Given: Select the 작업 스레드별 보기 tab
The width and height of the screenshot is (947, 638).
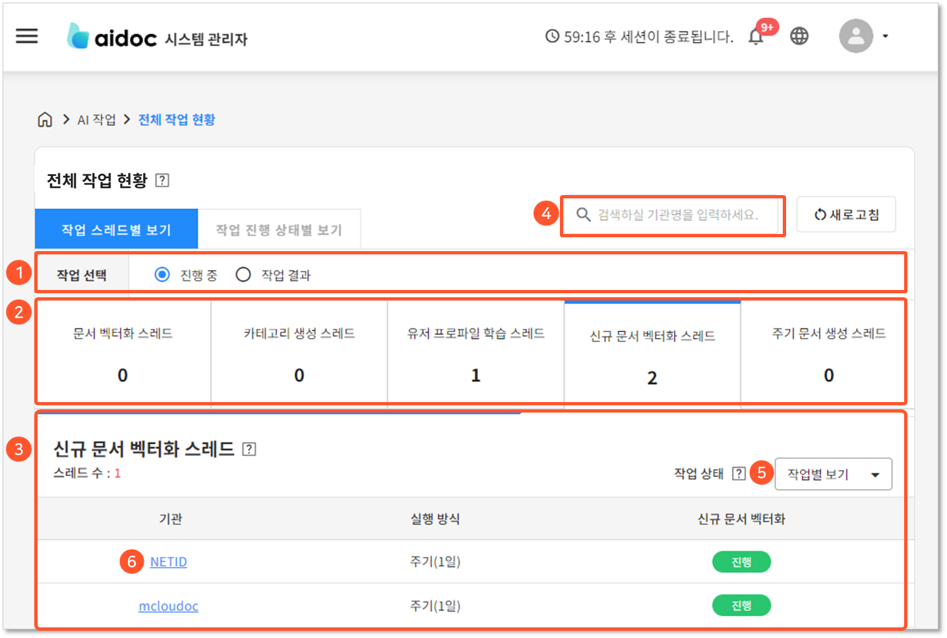Looking at the screenshot, I should [x=116, y=229].
